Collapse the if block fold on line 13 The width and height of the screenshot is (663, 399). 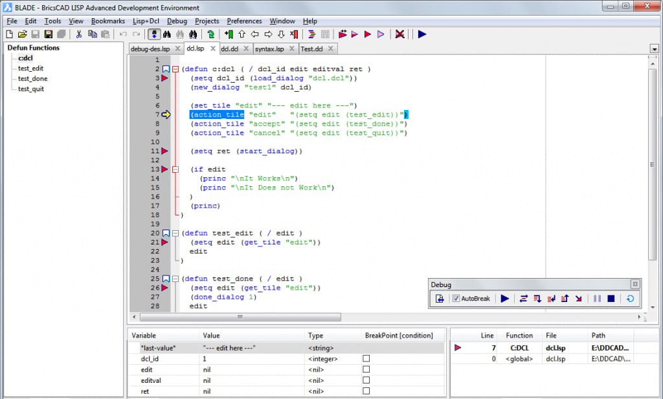click(175, 169)
